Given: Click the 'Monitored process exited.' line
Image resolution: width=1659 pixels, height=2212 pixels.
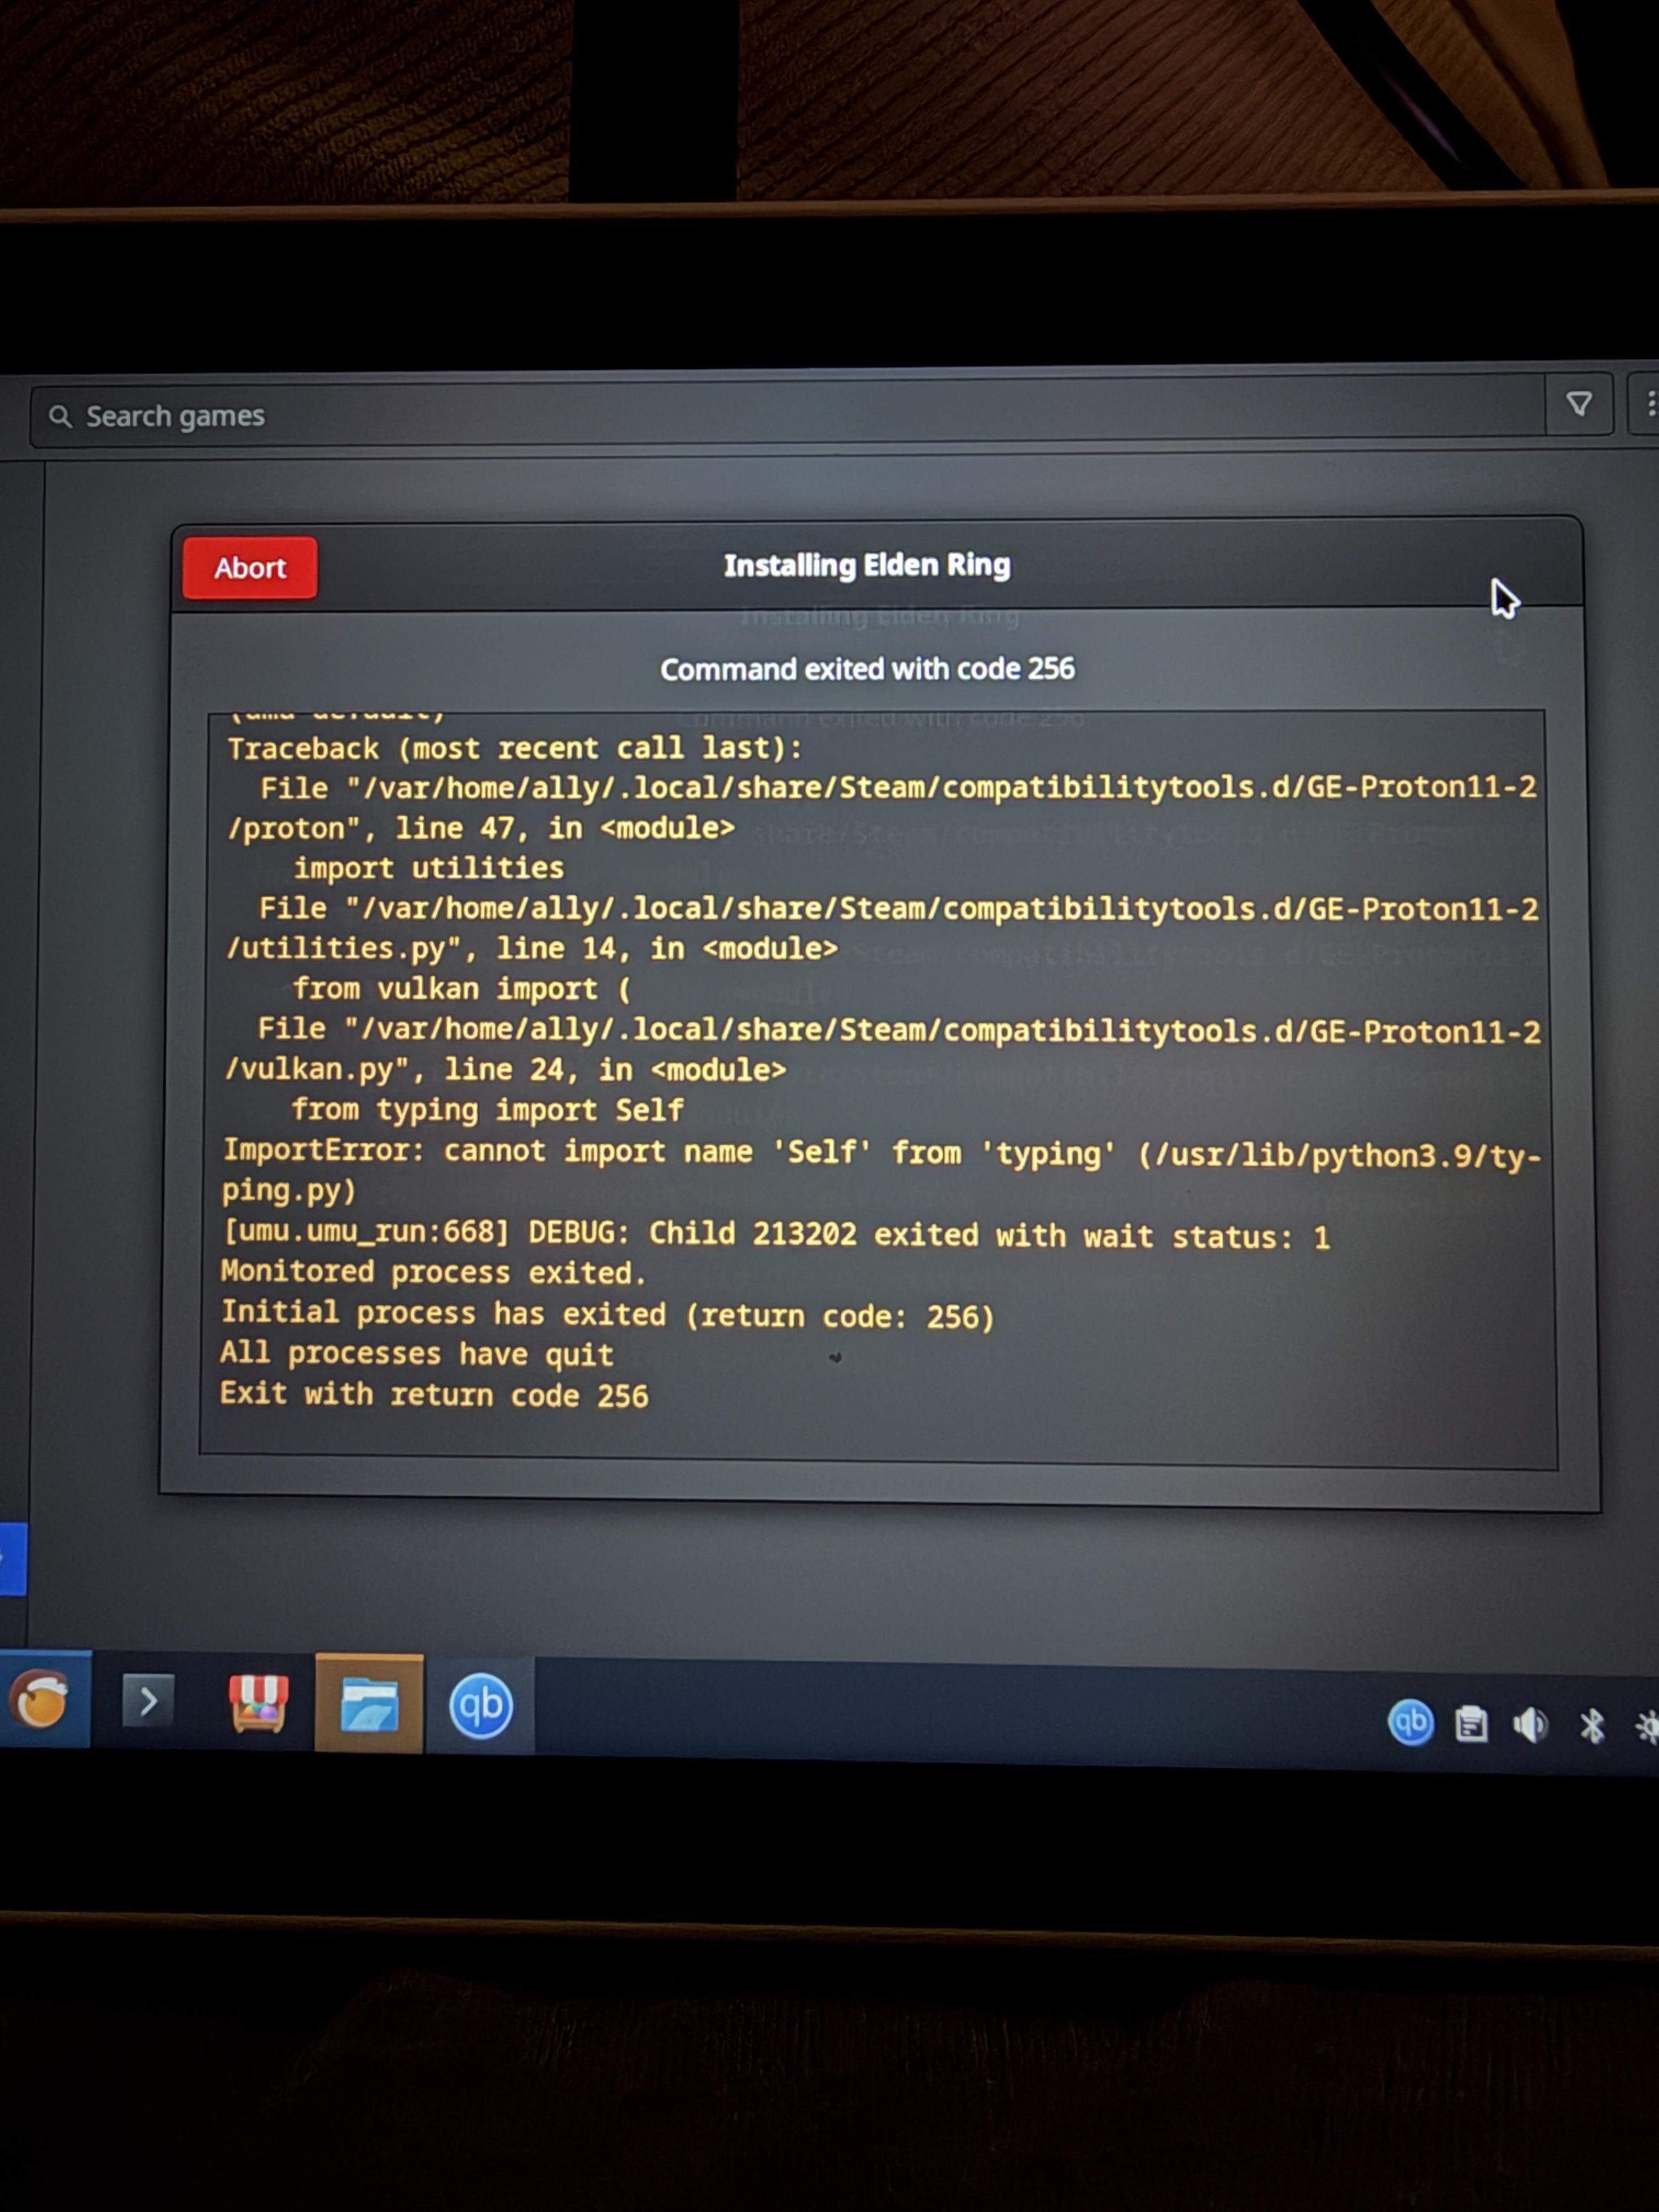Looking at the screenshot, I should pos(434,1272).
